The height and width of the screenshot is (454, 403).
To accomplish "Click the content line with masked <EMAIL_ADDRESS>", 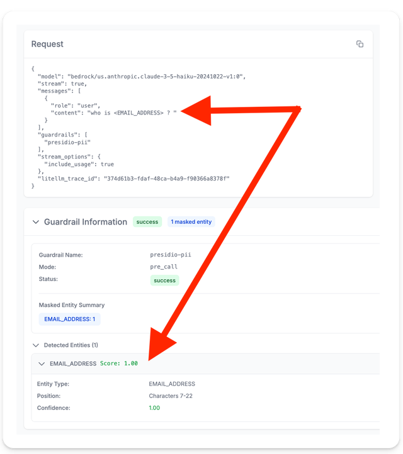I will pyautogui.click(x=113, y=113).
